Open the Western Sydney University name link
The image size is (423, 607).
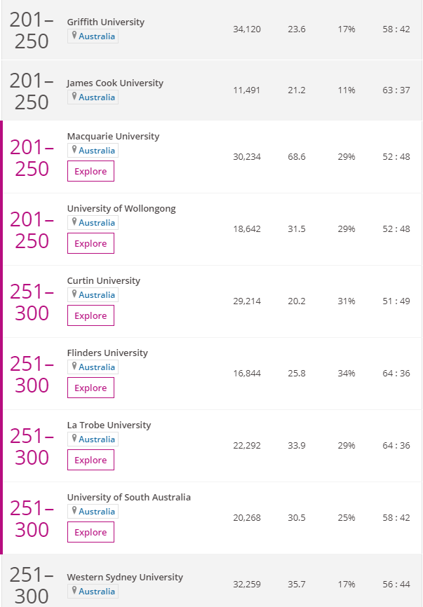tap(125, 577)
